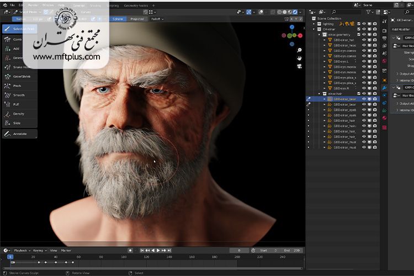Disable render camera icon for einar.geometry
The height and width of the screenshot is (276, 414).
[375, 35]
